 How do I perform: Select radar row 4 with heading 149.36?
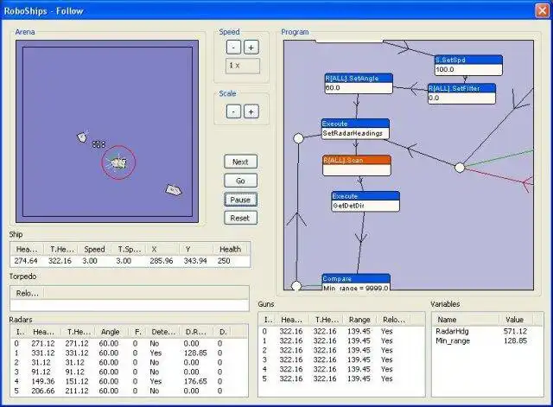(x=129, y=382)
